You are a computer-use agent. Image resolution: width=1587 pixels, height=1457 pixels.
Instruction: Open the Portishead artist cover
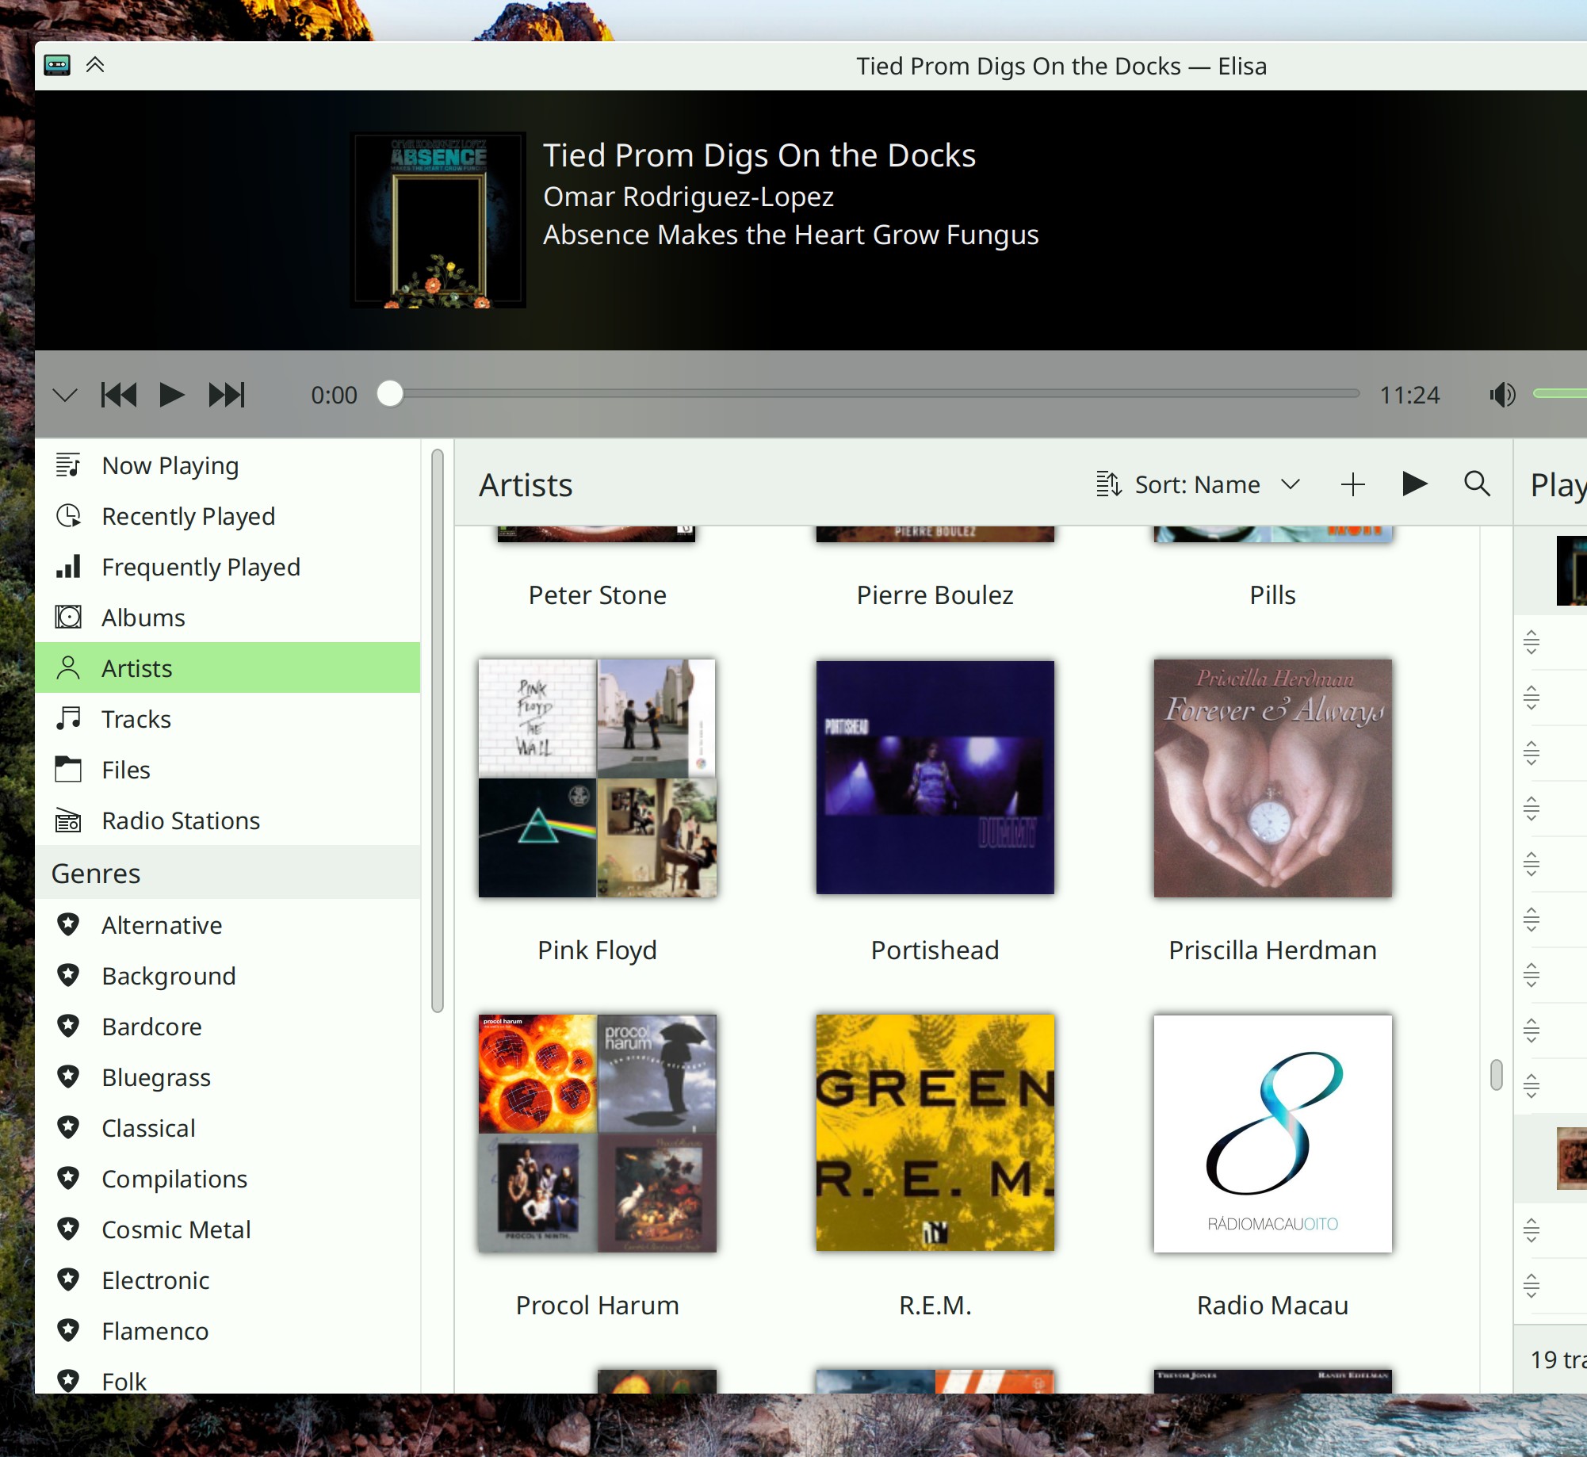click(935, 778)
